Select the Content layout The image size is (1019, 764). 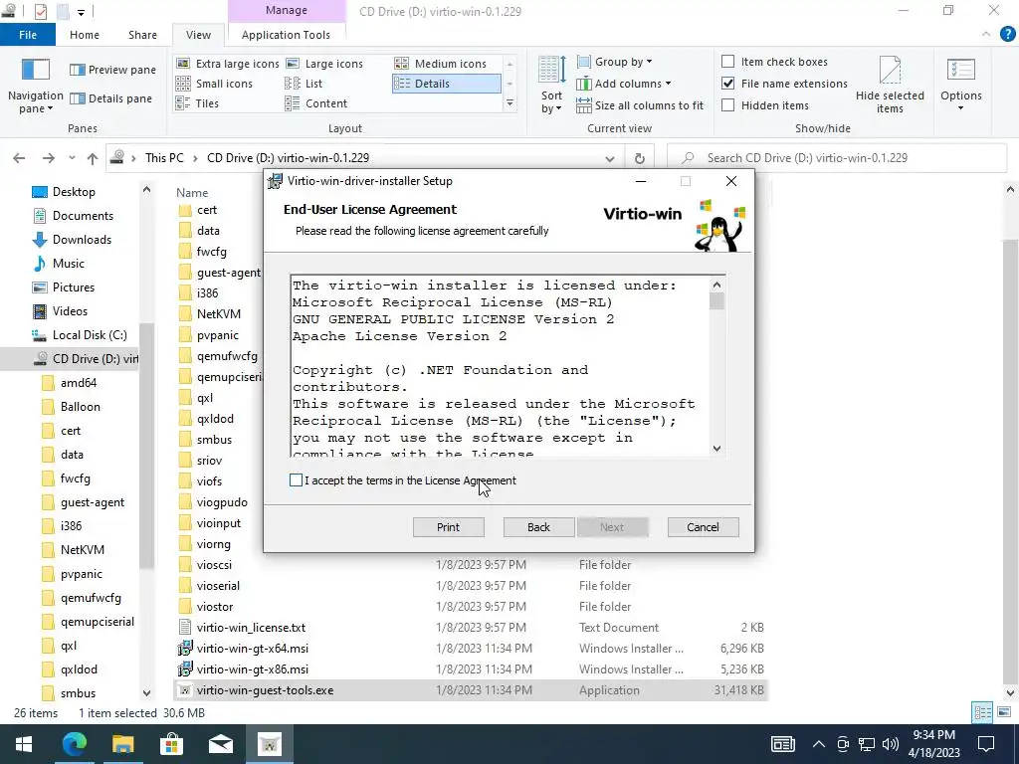315,103
